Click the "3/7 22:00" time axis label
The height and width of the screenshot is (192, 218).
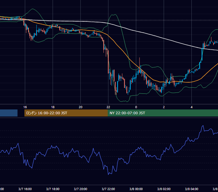(x=108, y=189)
